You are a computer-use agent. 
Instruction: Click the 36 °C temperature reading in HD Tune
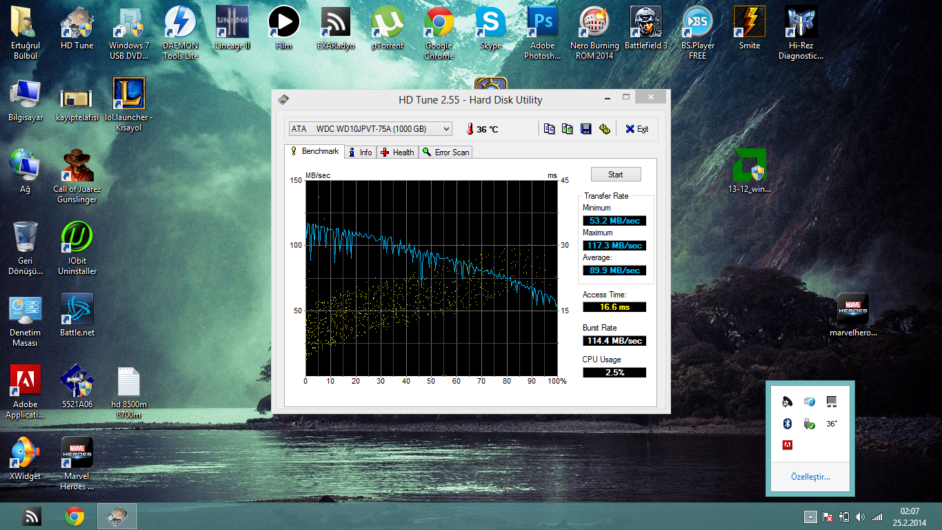[482, 129]
